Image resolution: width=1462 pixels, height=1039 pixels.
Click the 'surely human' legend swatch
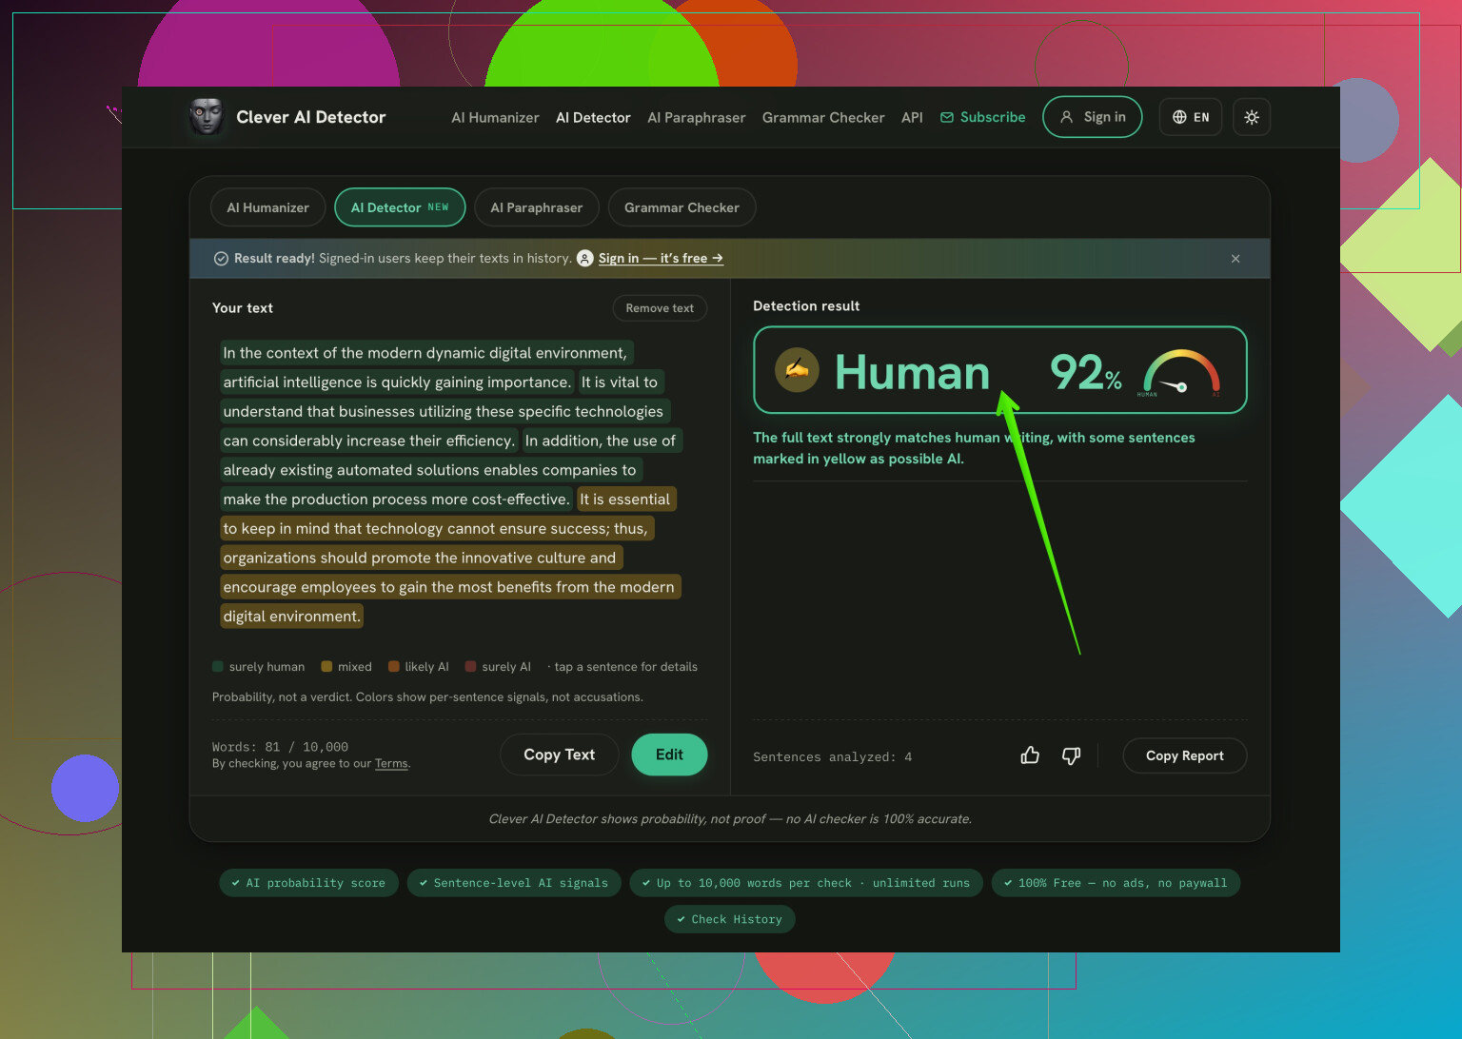tap(218, 667)
